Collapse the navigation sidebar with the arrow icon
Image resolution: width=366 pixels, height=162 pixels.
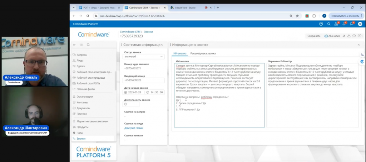tap(74, 45)
